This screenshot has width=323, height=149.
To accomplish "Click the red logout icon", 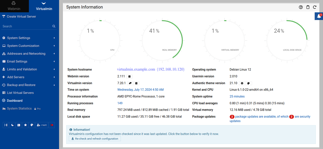I will [x=52, y=125].
